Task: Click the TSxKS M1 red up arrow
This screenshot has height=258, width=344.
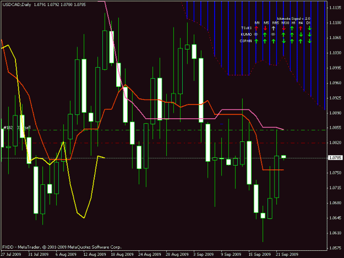Action: 256,28
